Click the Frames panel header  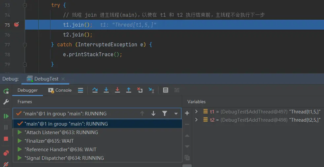(25, 102)
